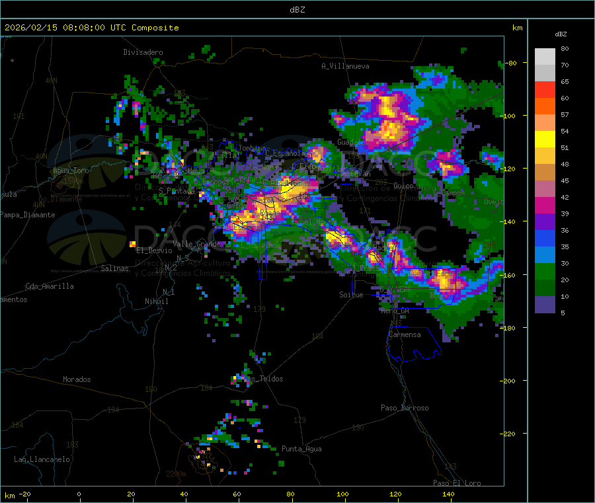Image resolution: width=595 pixels, height=503 pixels.
Task: Click the 'A_Villanueva' map label
Action: click(345, 66)
